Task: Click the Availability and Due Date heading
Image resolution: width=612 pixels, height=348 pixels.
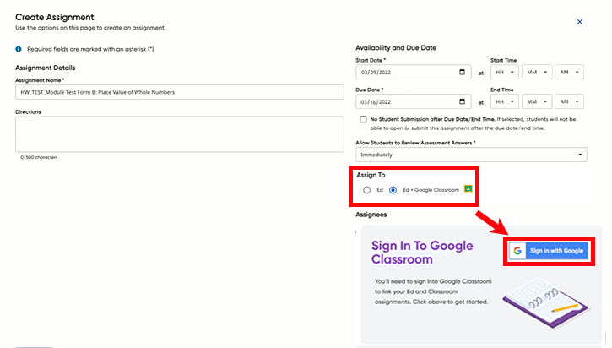Action: (x=396, y=47)
